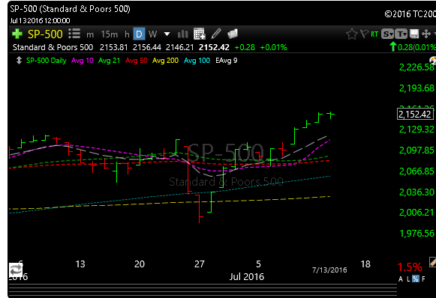Click the flag icon in toolbar
Image resolution: width=436 pixels, height=298 pixels.
tap(365, 34)
